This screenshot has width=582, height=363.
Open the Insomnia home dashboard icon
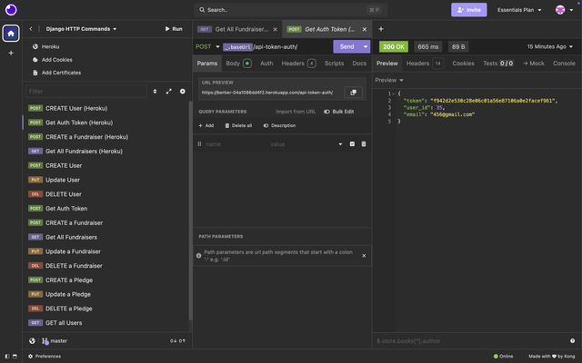point(11,34)
